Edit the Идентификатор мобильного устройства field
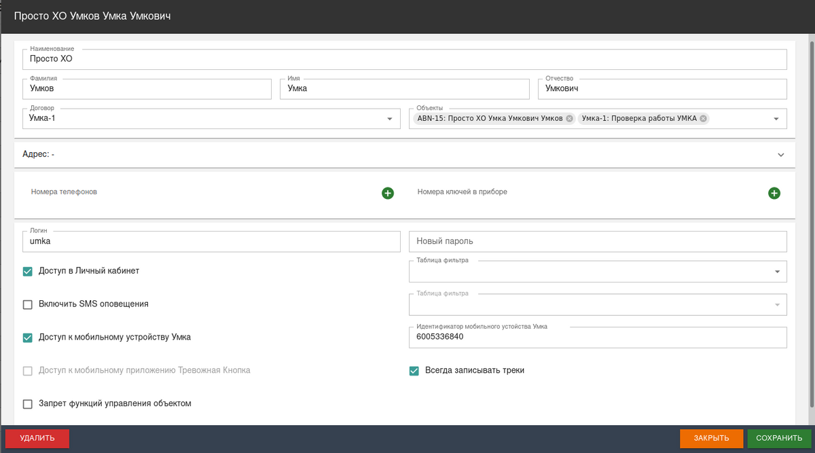Viewport: 815px width, 453px height. [598, 337]
